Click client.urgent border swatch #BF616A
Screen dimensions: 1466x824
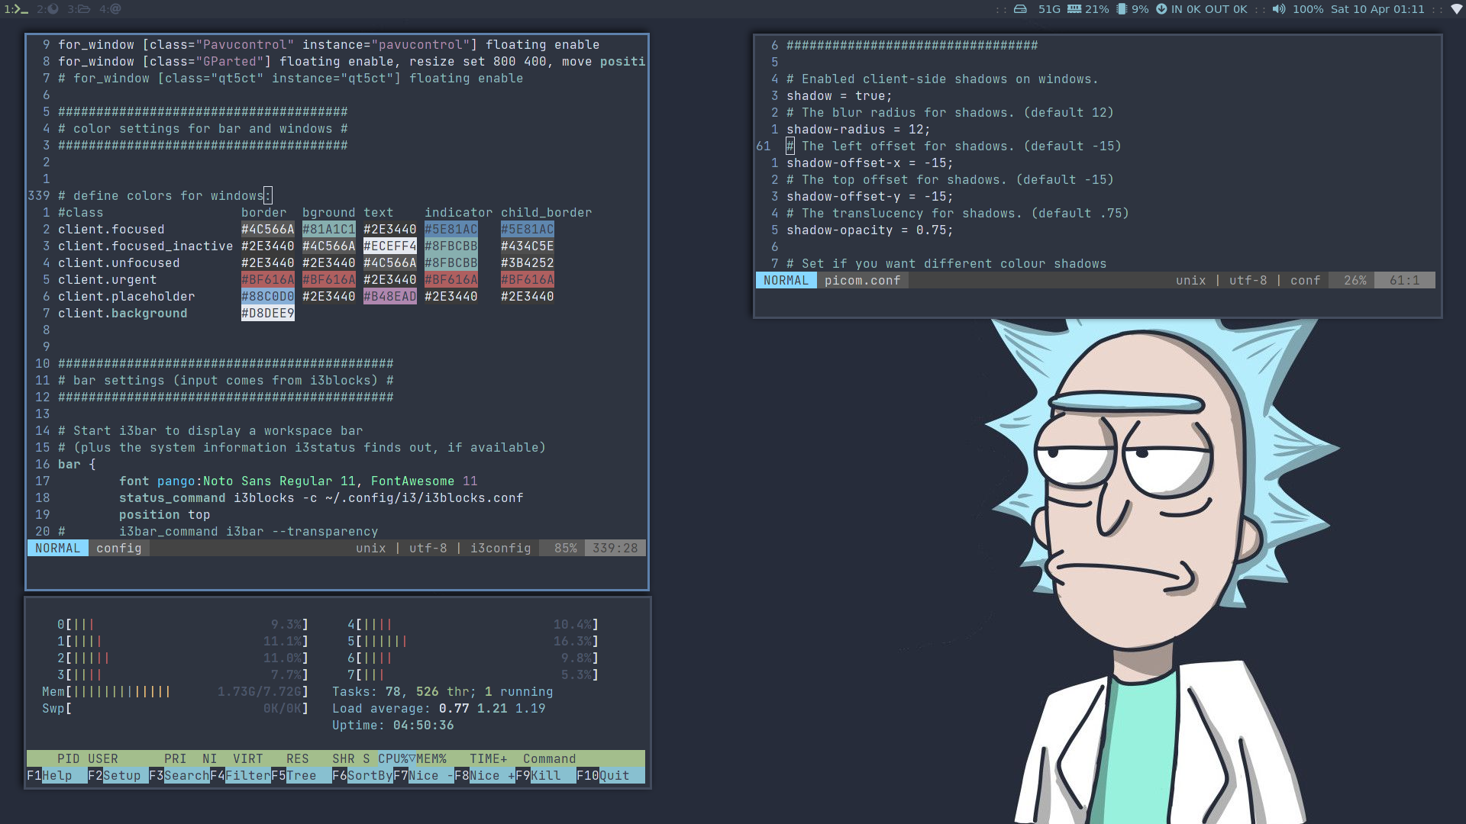tap(267, 280)
